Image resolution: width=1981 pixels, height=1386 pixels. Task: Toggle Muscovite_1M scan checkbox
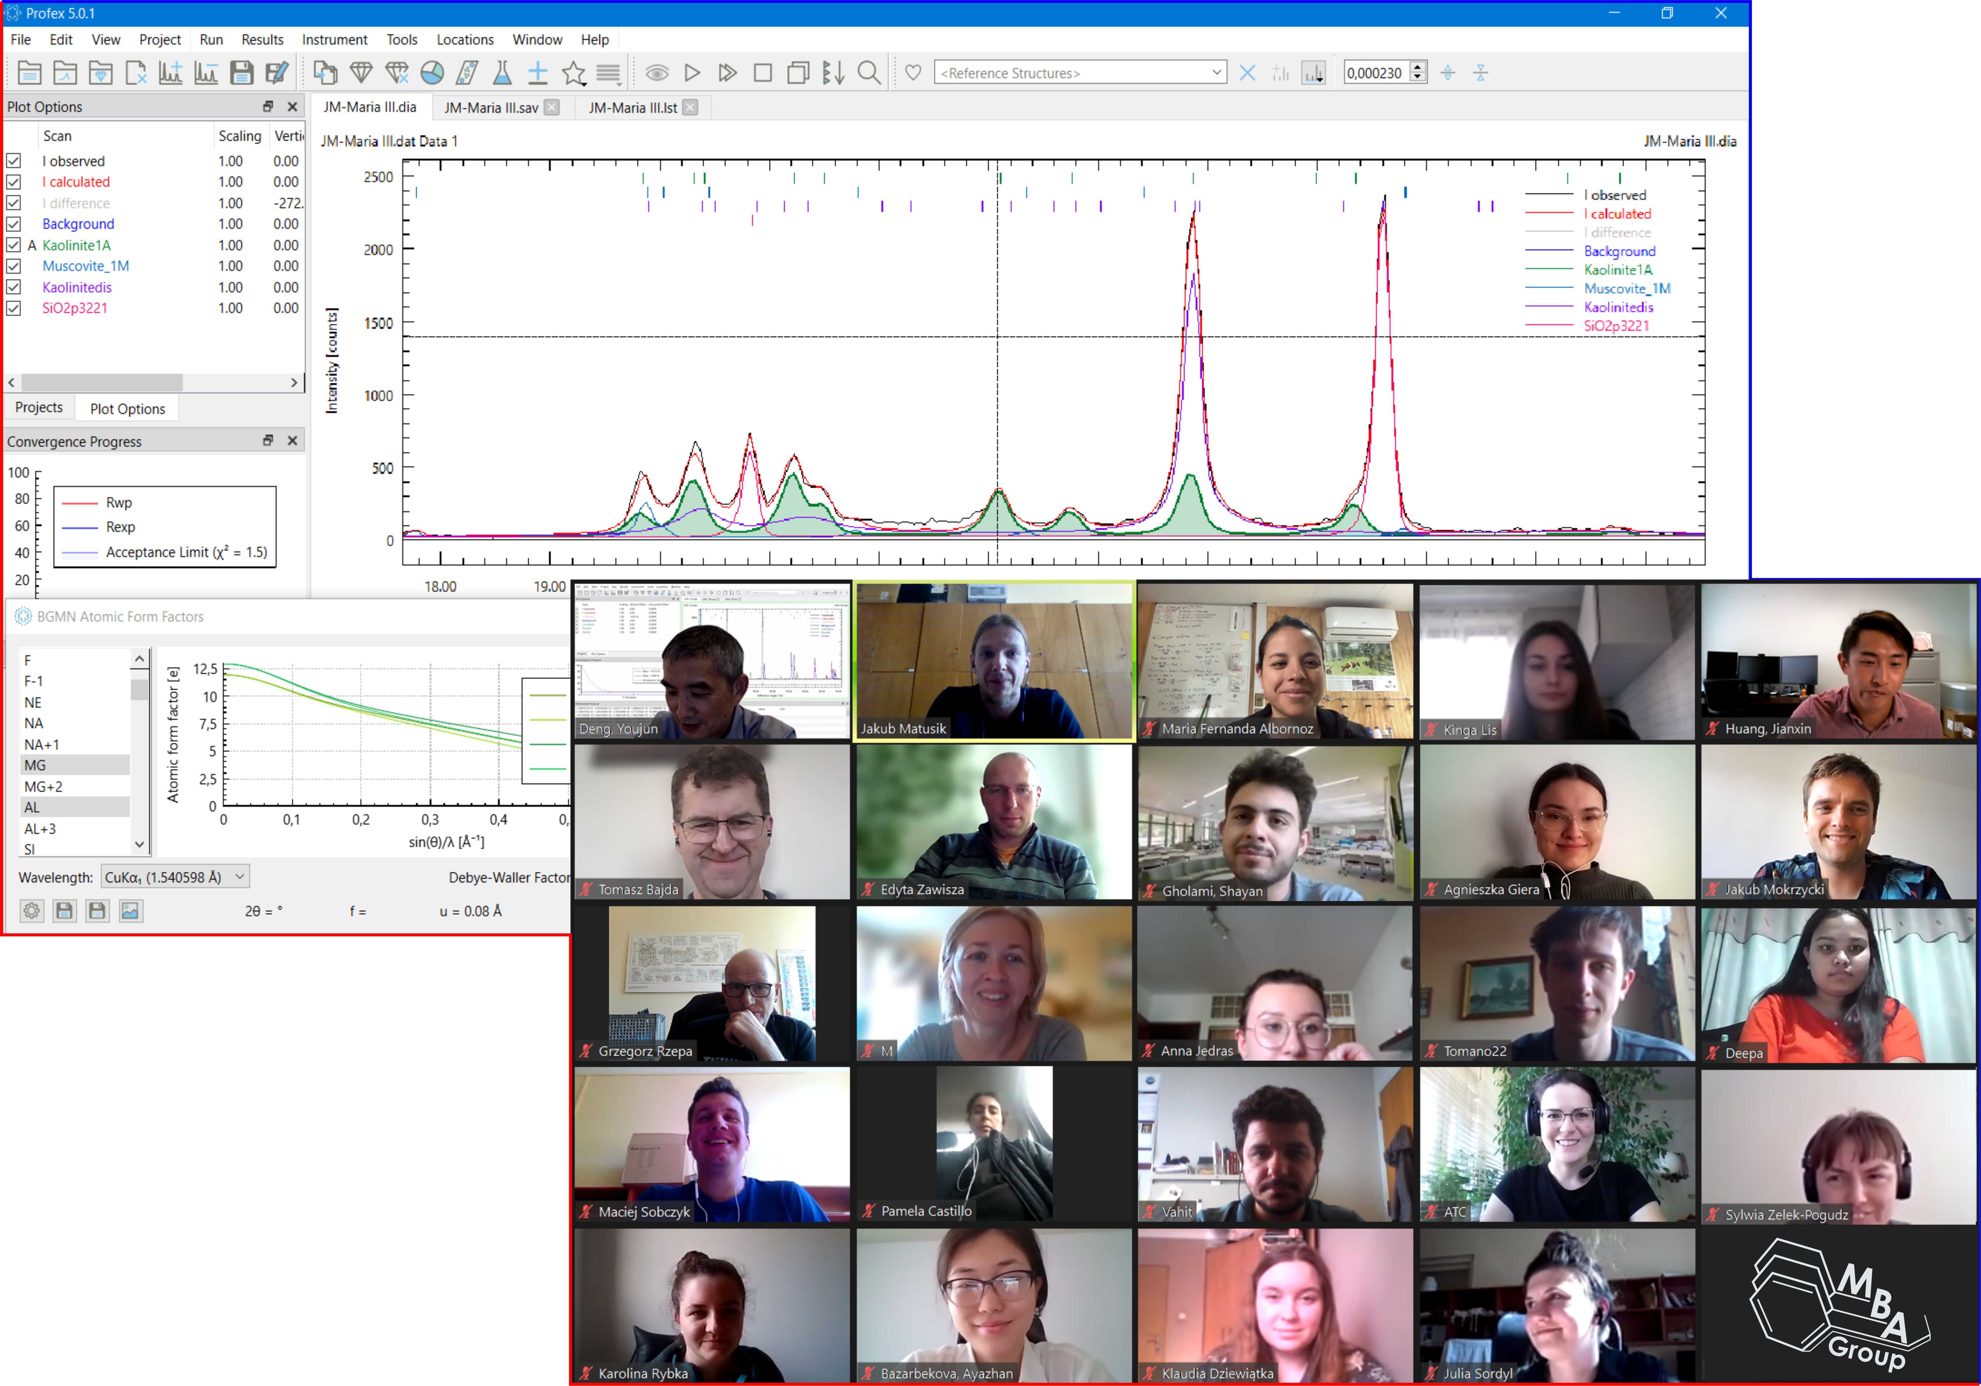pos(14,267)
